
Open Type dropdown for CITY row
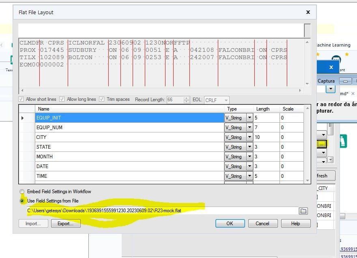pos(249,137)
